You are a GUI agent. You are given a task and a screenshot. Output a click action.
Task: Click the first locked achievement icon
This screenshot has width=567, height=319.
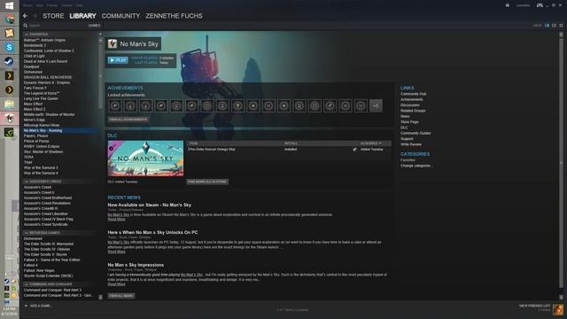(115, 106)
